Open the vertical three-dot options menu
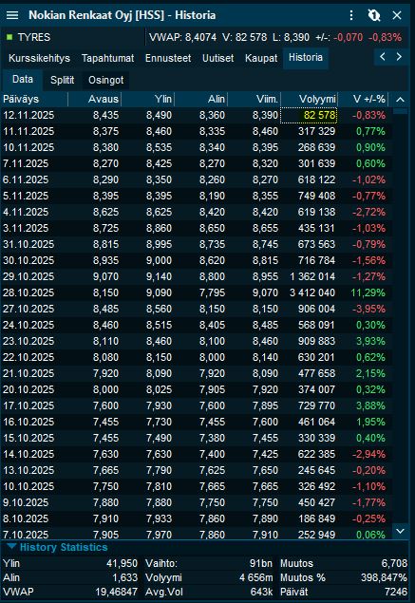 point(351,15)
